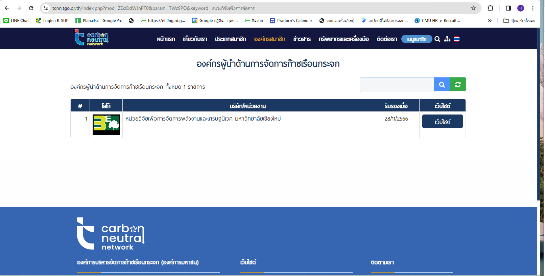This screenshot has height=276, width=545.
Task: Click the blue search magnifier button
Action: point(442,85)
